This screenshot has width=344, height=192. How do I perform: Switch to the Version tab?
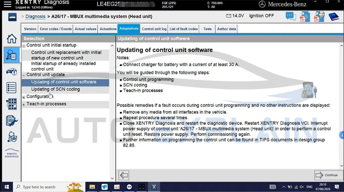pyautogui.click(x=30, y=29)
